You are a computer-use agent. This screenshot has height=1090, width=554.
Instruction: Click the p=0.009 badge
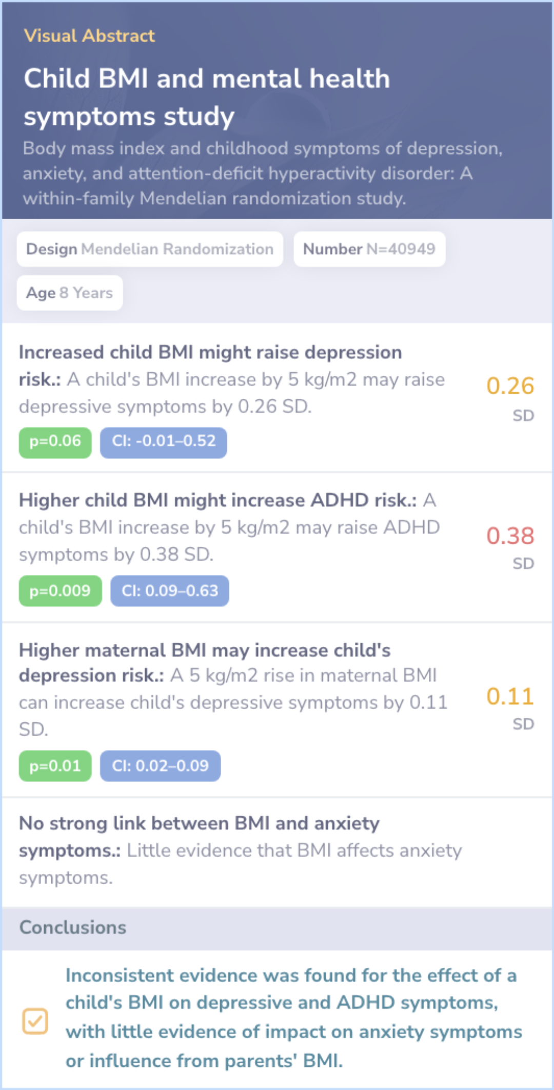pos(60,591)
